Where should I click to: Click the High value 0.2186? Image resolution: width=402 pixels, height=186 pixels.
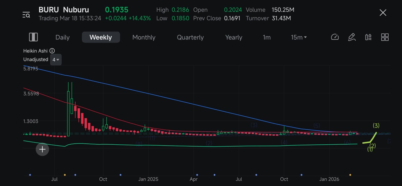tap(180, 10)
